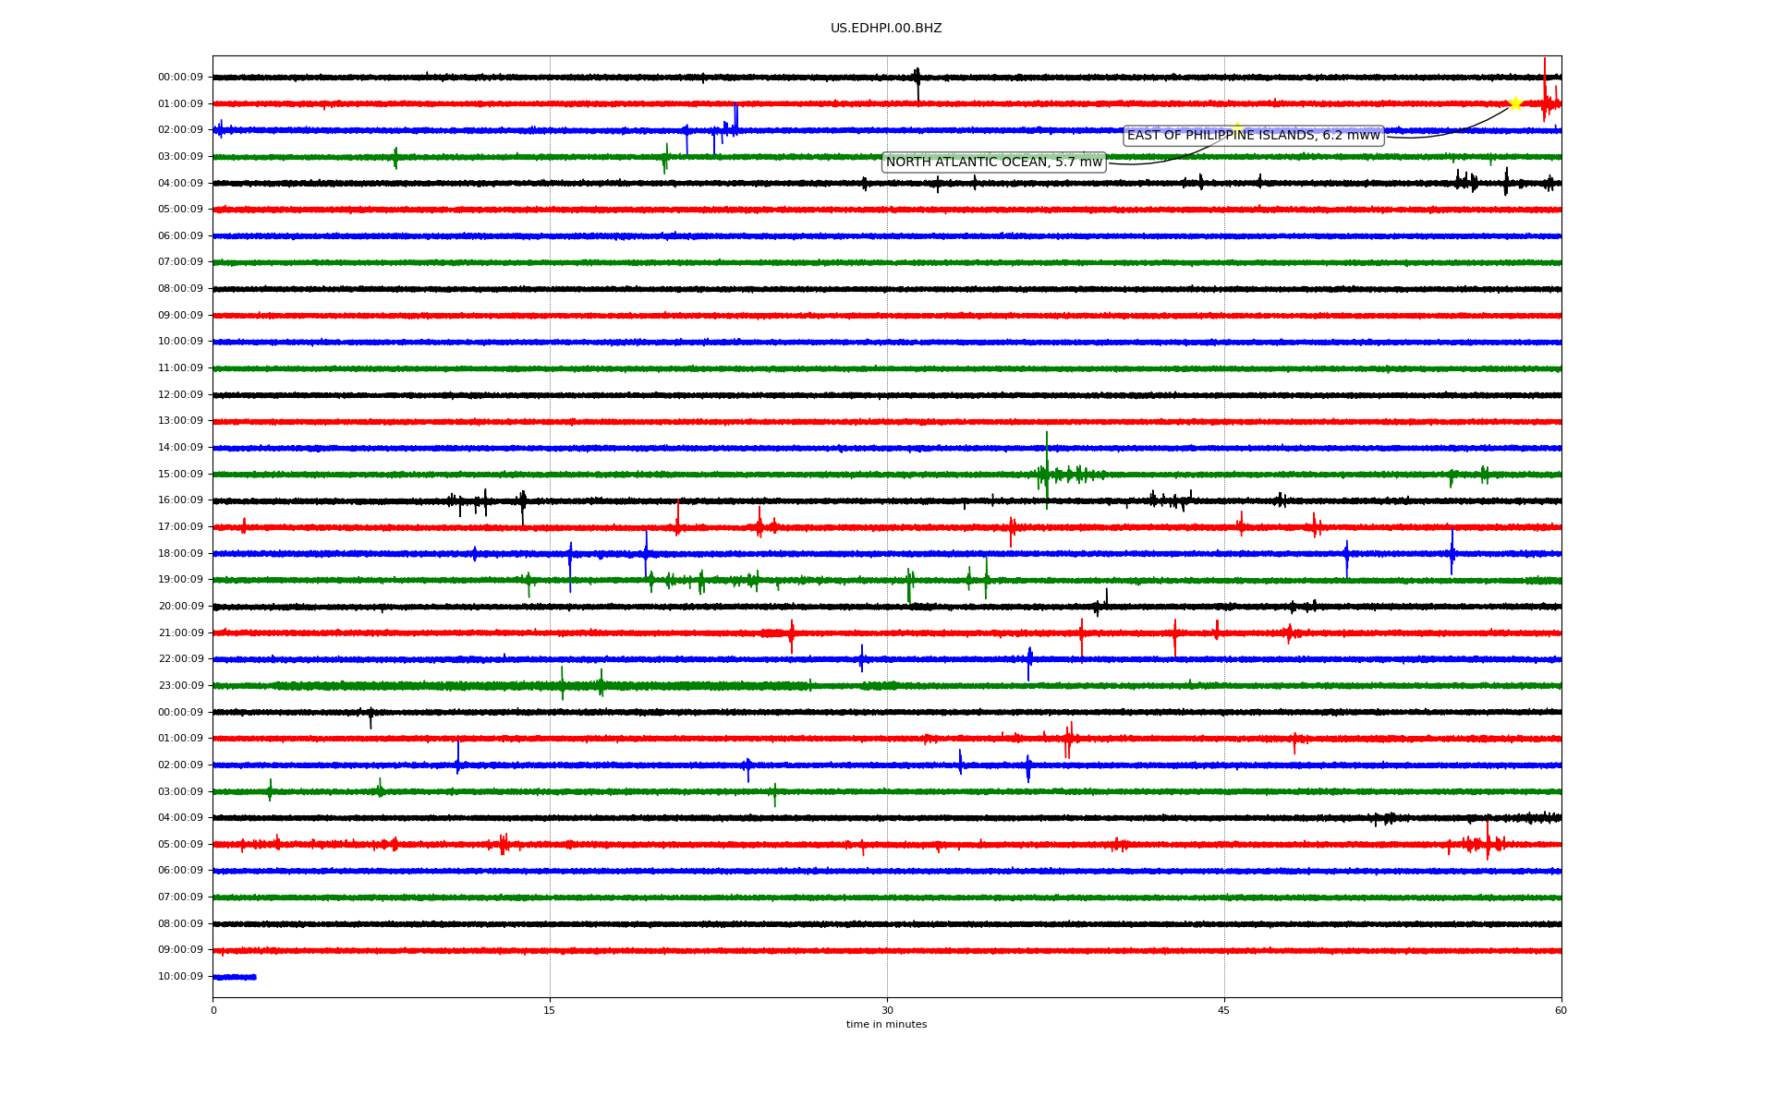Image resolution: width=1774 pixels, height=1108 pixels.
Task: Select the 20:00:09 row time label
Action: tap(180, 607)
